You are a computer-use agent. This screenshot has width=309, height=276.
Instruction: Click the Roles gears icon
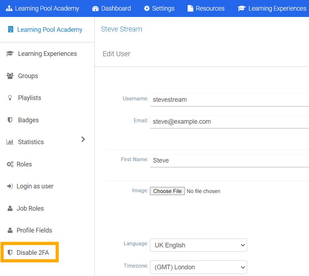10,164
